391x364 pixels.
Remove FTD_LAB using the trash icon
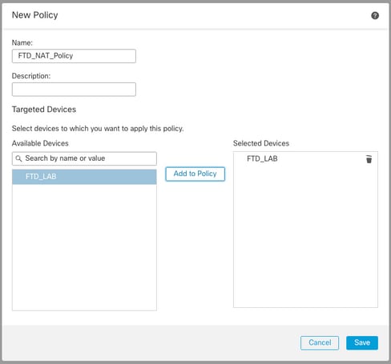pos(369,159)
